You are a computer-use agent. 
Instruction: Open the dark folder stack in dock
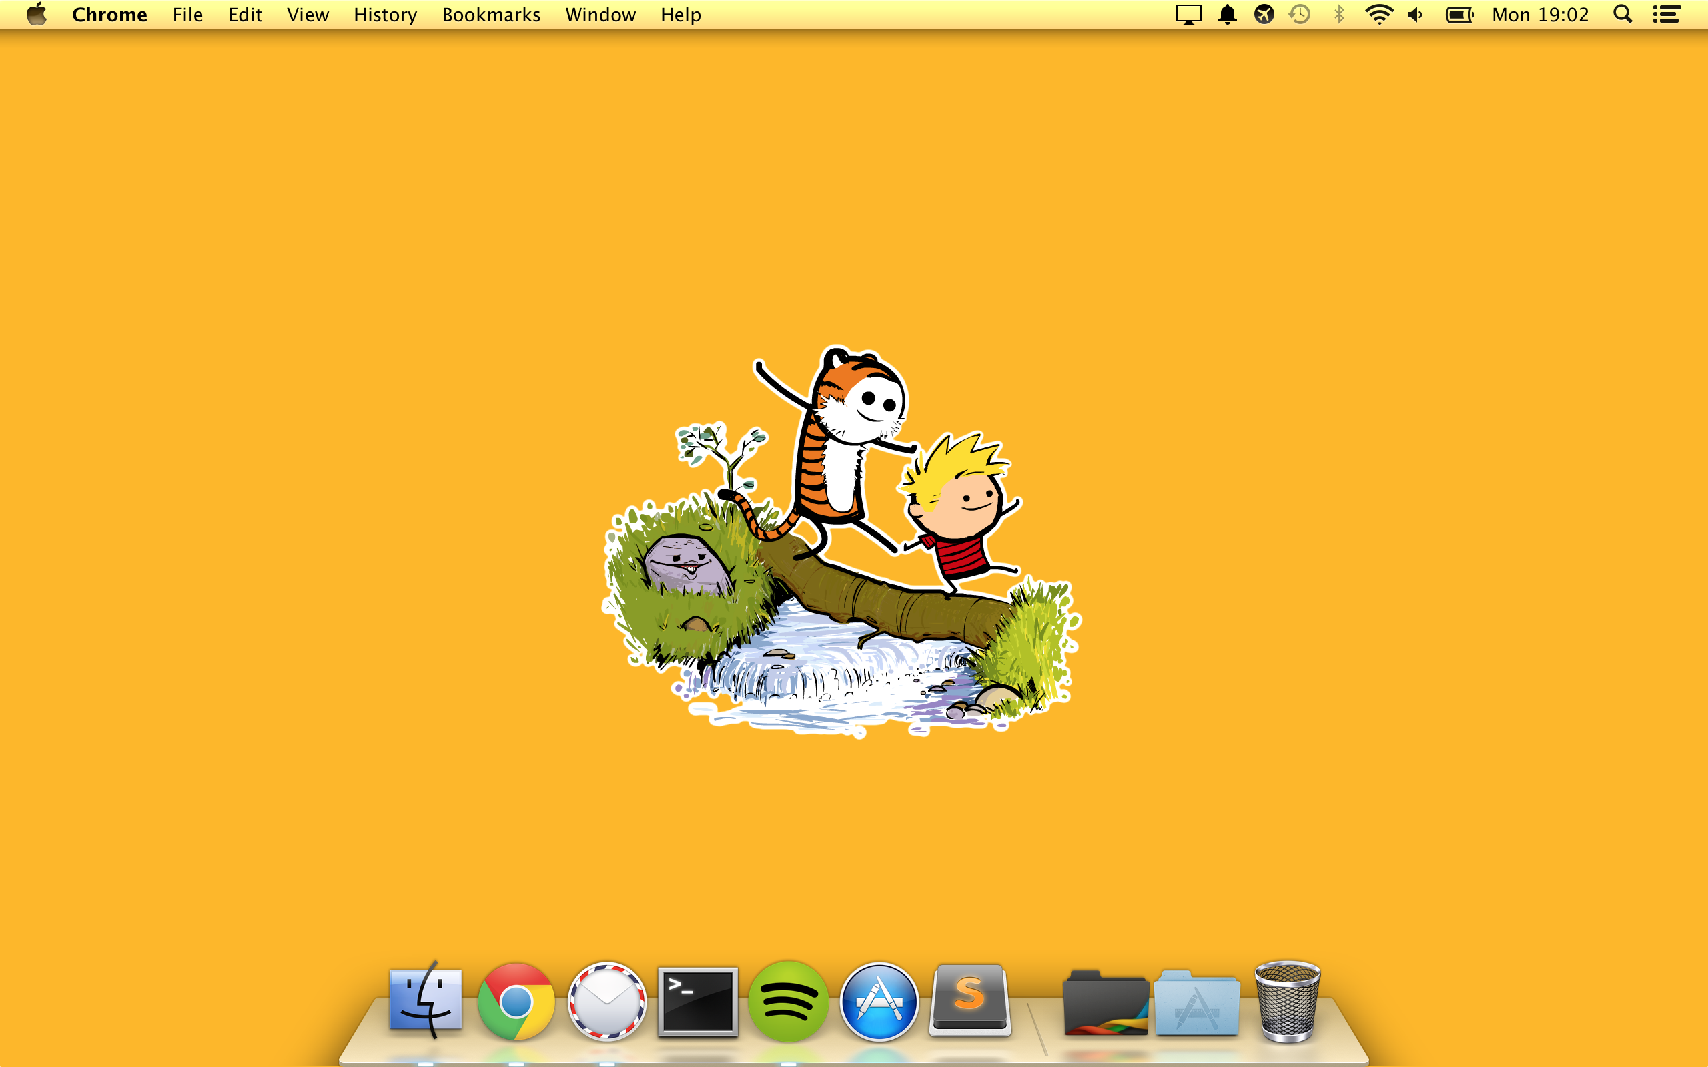pyautogui.click(x=1106, y=1003)
